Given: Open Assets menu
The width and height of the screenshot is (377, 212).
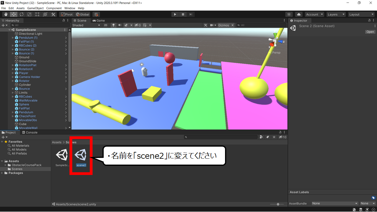Looking at the screenshot, I should click(x=20, y=8).
